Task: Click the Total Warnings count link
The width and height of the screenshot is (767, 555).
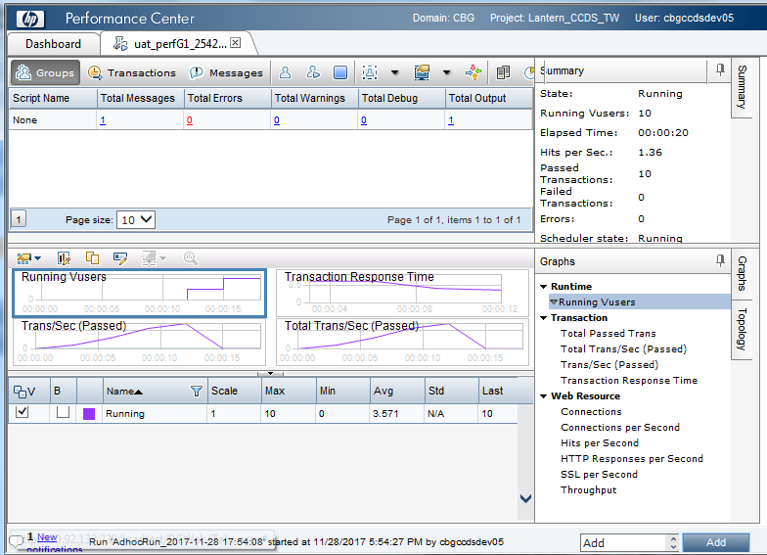Action: (276, 119)
